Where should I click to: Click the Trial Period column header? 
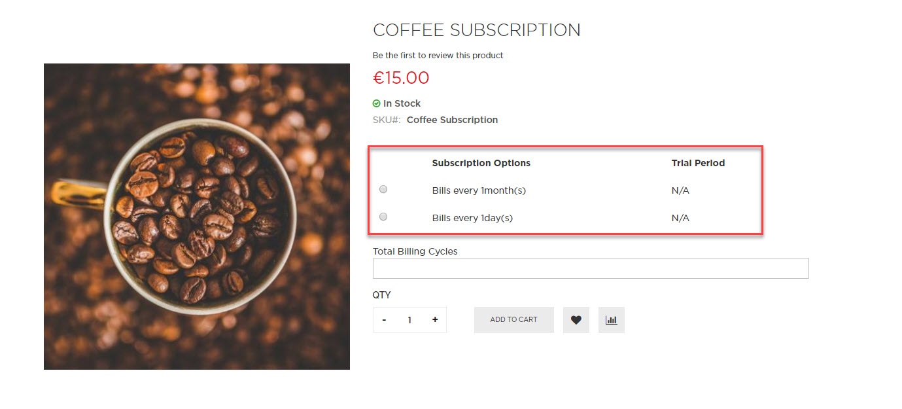tap(698, 163)
